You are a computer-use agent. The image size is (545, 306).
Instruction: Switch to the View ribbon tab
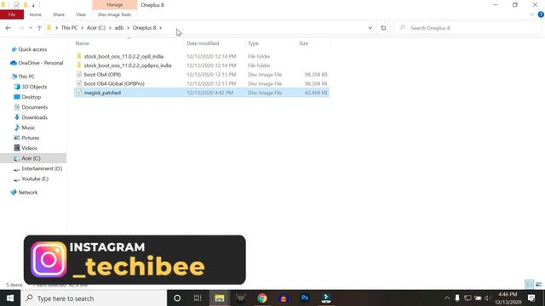point(81,14)
